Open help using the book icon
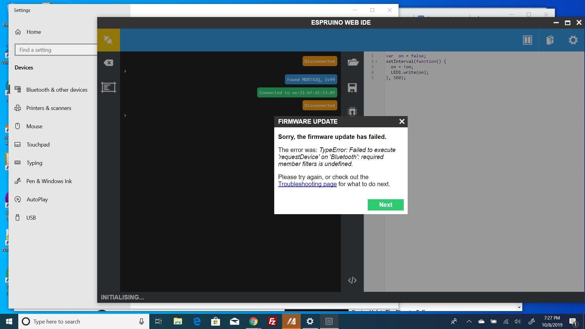This screenshot has height=329, width=585. pyautogui.click(x=550, y=40)
